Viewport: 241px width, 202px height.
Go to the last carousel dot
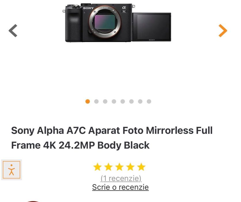(x=149, y=101)
